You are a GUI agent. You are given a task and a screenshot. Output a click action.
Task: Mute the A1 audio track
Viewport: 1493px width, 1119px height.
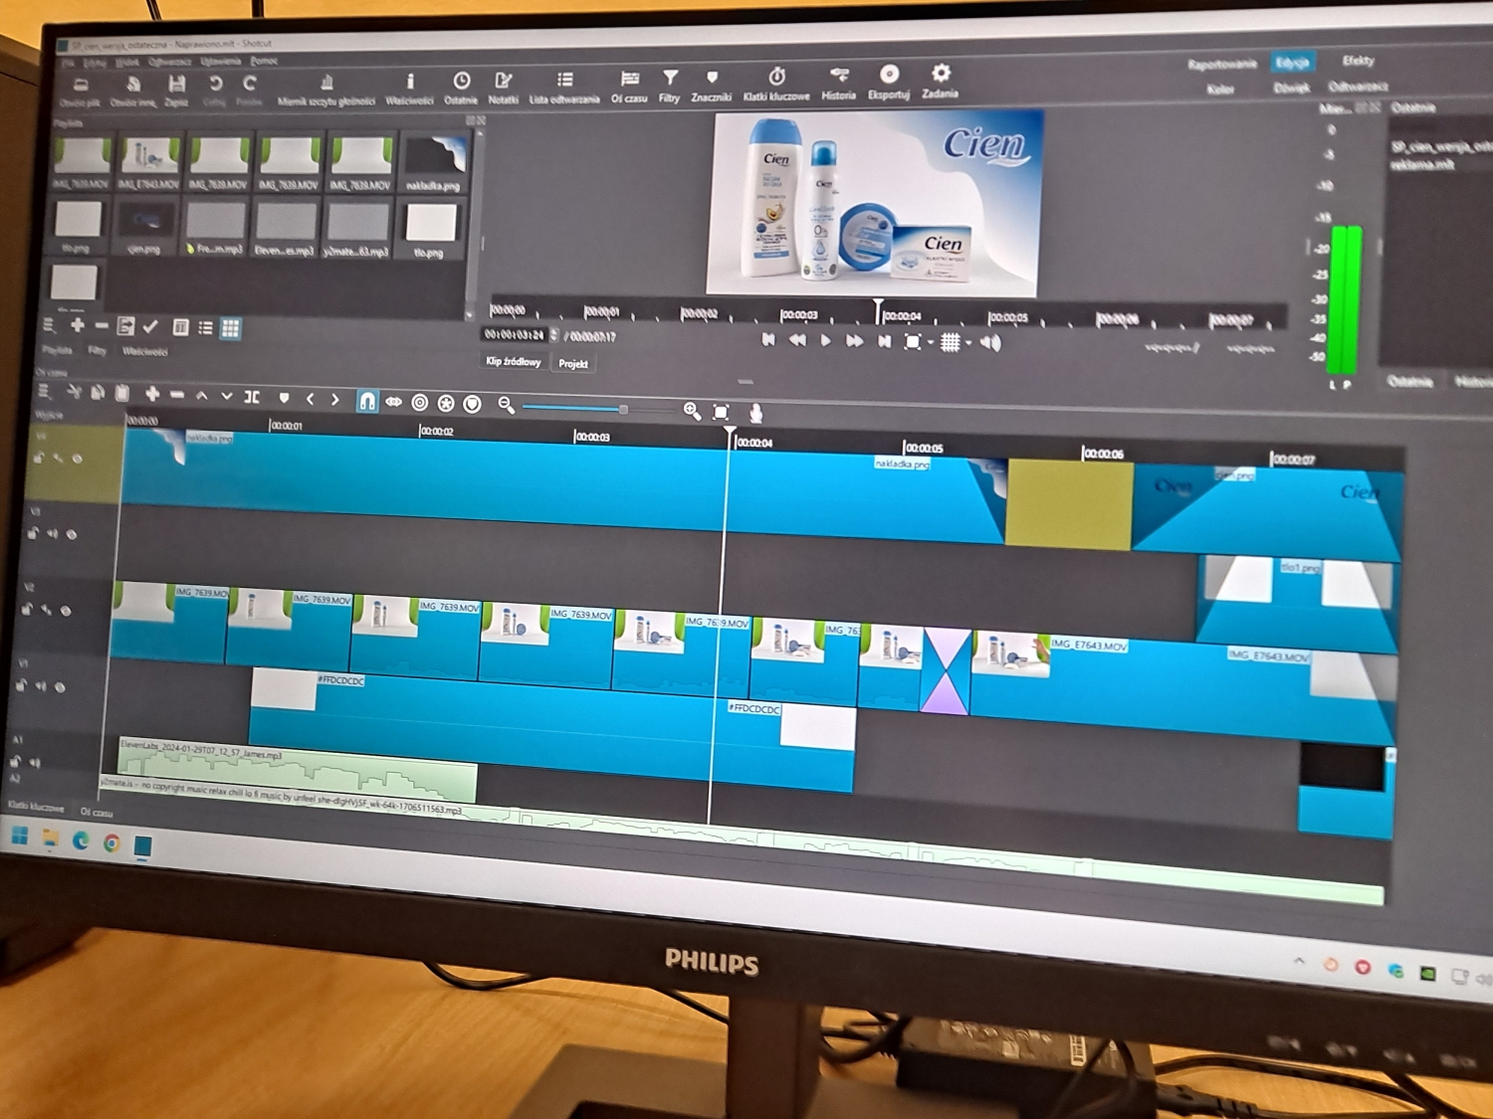(36, 763)
